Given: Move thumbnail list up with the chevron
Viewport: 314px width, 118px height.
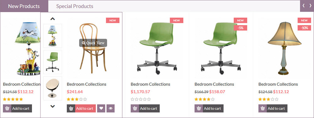Looking at the screenshot, I should 52,19.
